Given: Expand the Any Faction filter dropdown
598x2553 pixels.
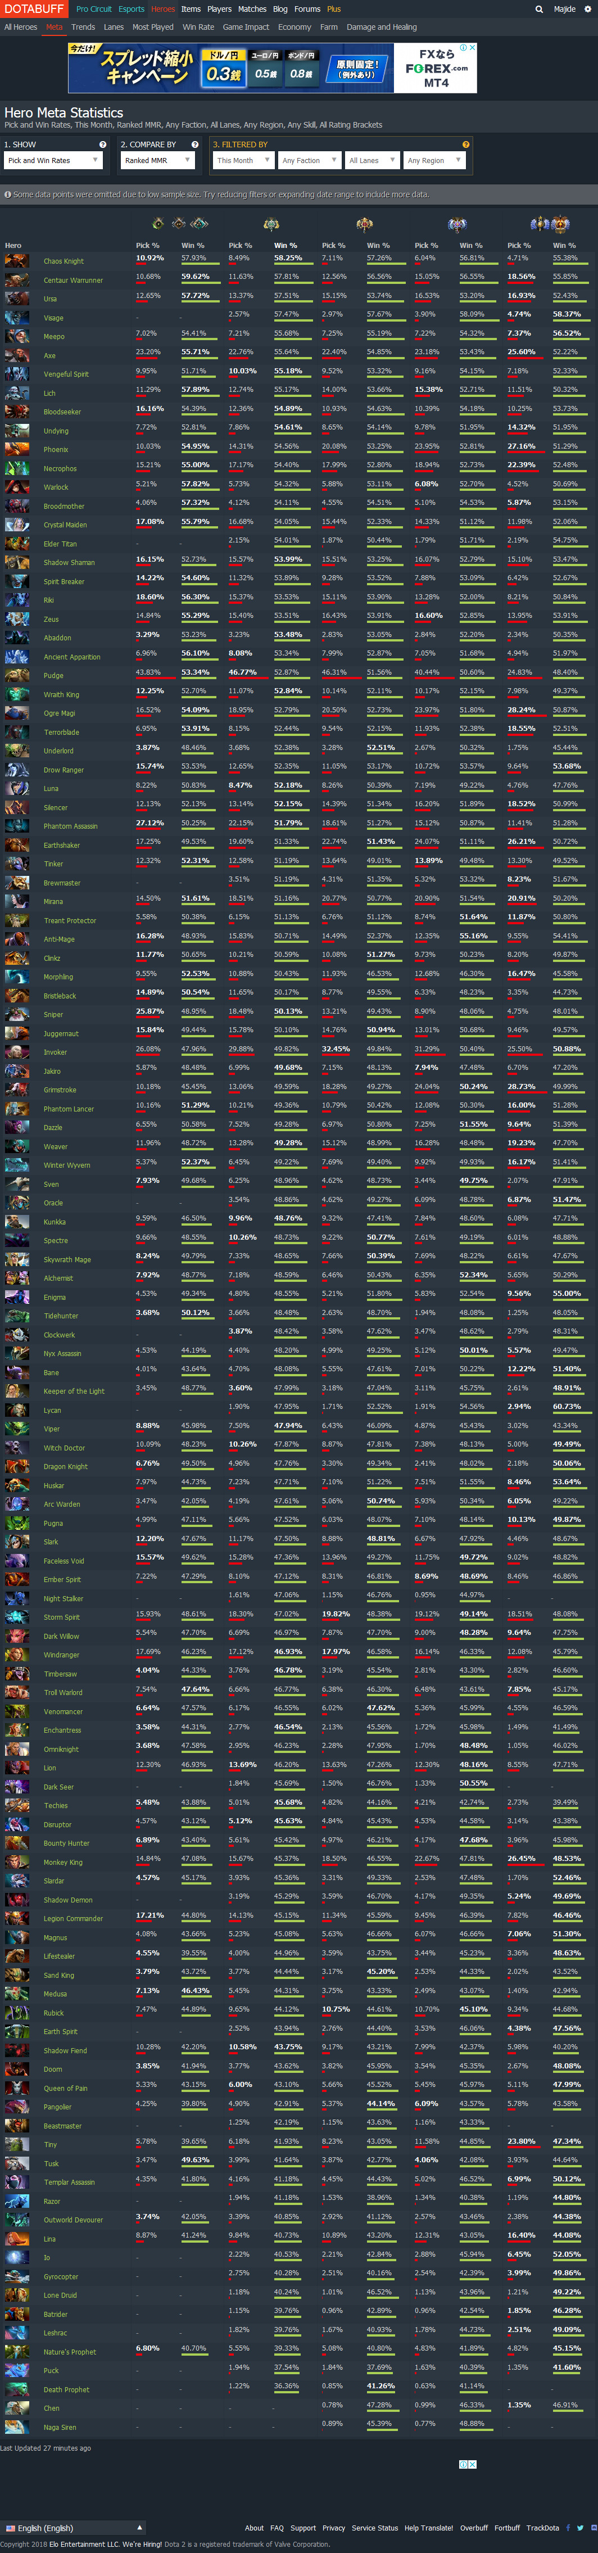Looking at the screenshot, I should [308, 161].
